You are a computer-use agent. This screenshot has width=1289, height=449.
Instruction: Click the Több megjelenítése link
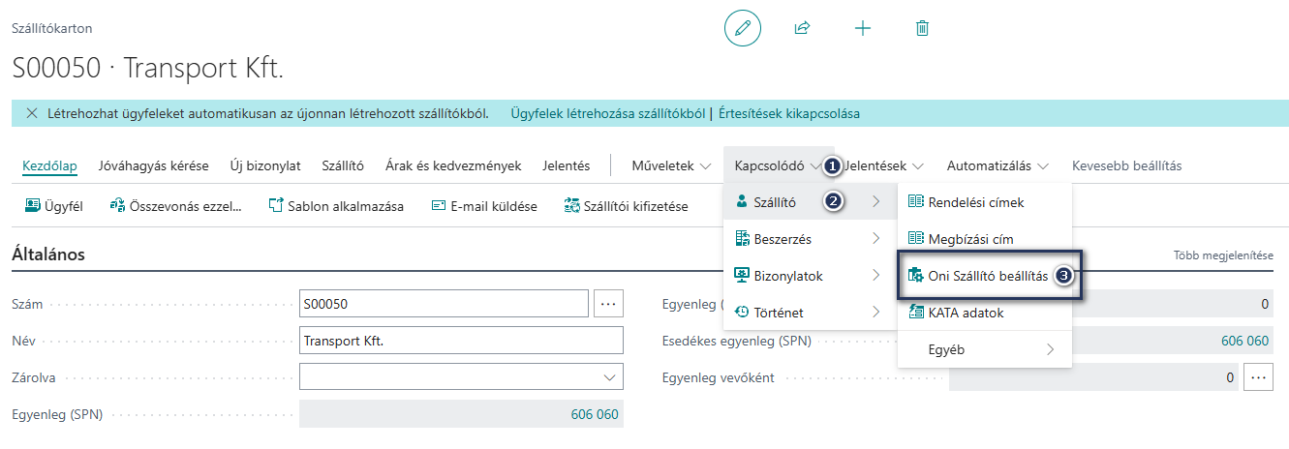(x=1223, y=255)
